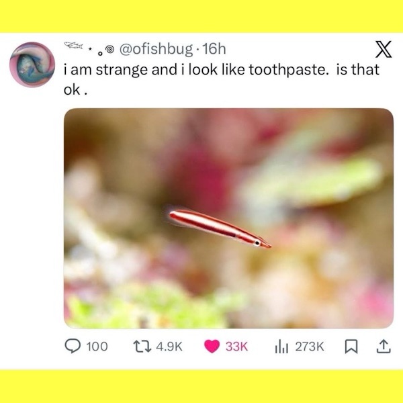Click the retweet arrows icon

142,347
